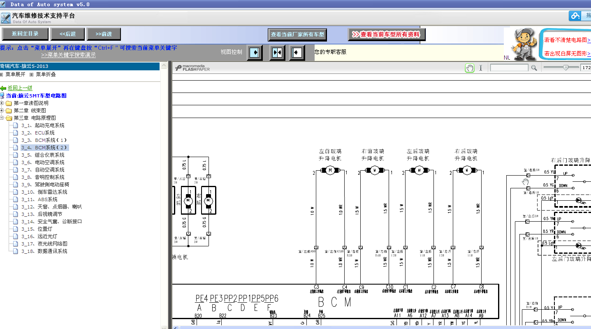Open 3_6、电动空调系统 tree item
Image resolution: width=591 pixels, height=329 pixels.
[43, 162]
